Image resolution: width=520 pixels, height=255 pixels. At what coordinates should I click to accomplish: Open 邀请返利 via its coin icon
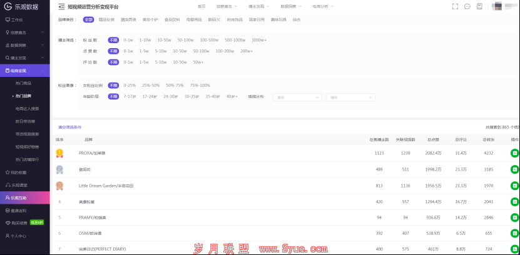(x=8, y=211)
